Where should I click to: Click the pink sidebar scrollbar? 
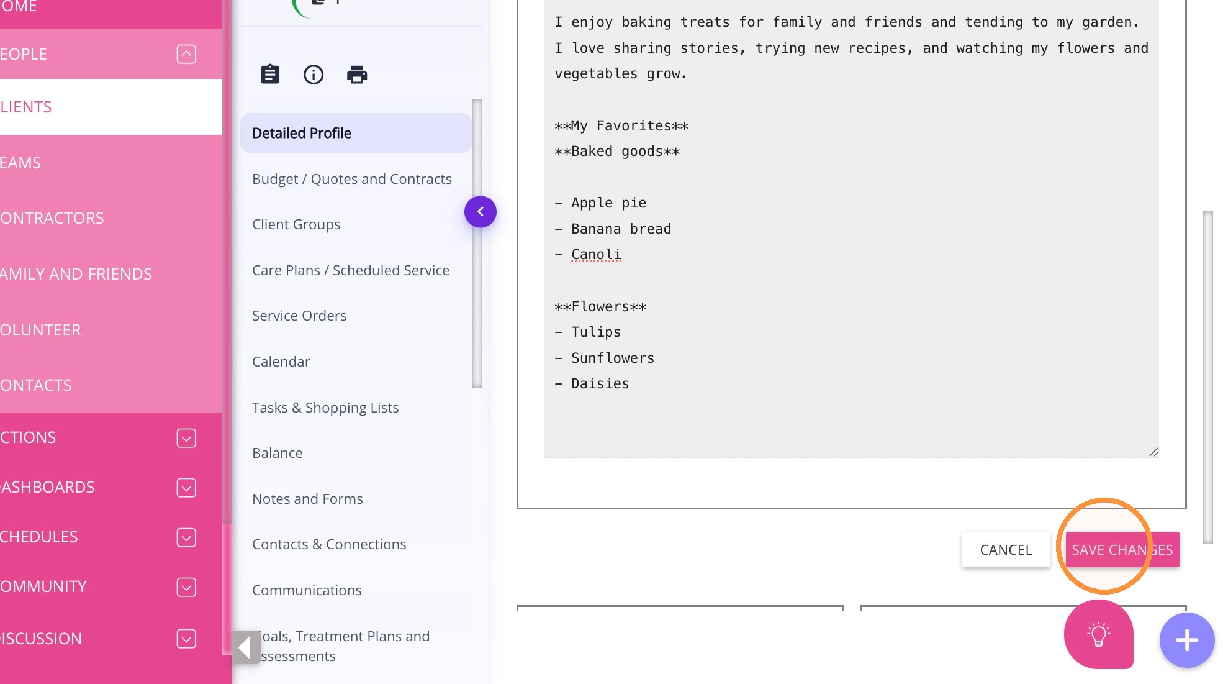coord(227,261)
